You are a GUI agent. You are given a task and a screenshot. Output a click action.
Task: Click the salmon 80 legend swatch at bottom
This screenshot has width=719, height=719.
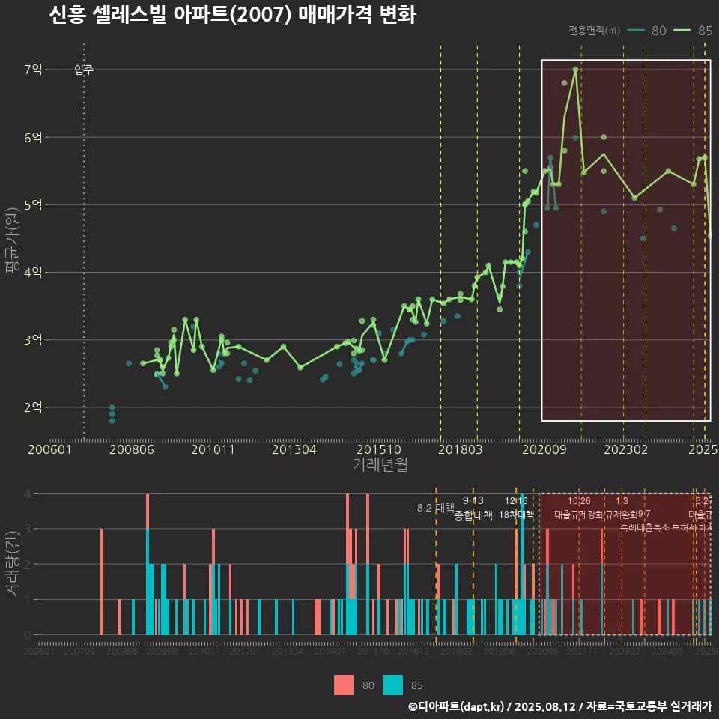click(344, 685)
